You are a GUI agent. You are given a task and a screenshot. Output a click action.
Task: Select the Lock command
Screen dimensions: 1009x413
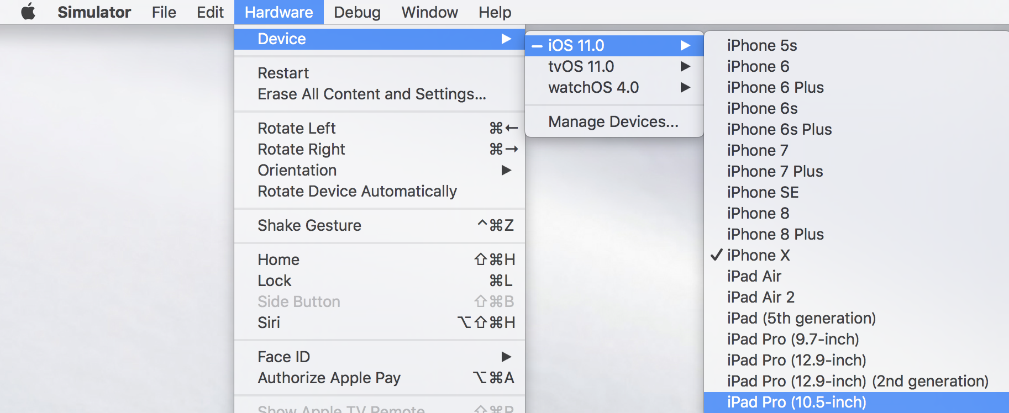[275, 280]
